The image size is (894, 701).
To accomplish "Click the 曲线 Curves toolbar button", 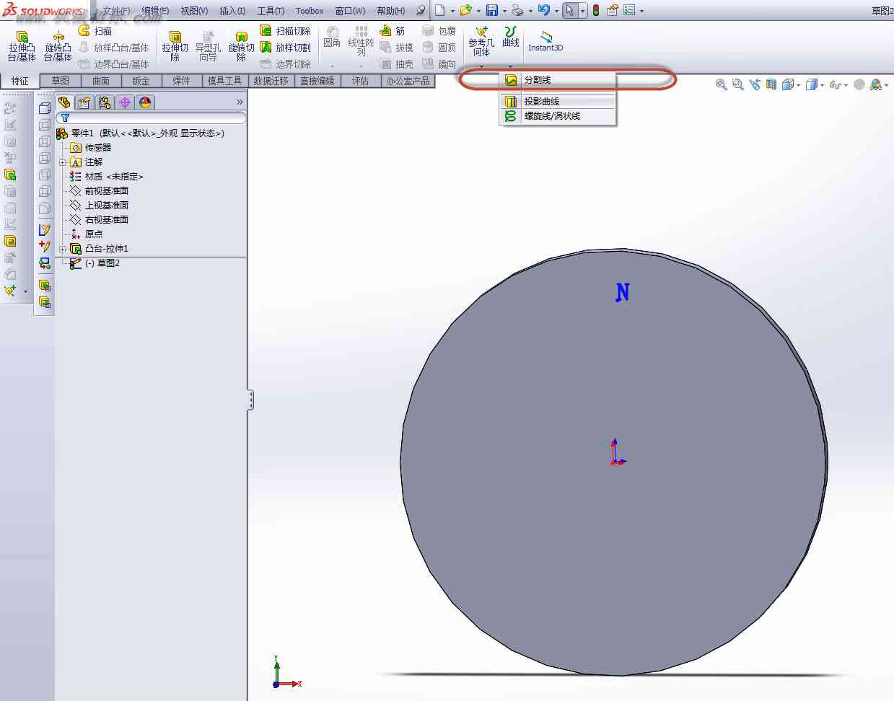I will (511, 38).
